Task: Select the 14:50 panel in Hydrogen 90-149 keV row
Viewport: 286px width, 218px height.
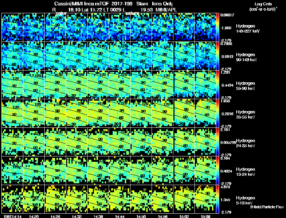Action: [141, 56]
